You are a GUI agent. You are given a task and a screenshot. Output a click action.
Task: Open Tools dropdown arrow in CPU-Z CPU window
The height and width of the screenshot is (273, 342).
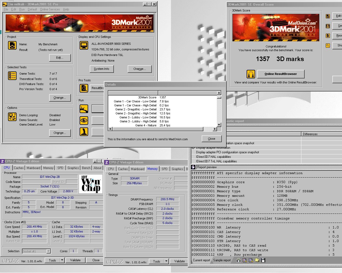point(62,260)
